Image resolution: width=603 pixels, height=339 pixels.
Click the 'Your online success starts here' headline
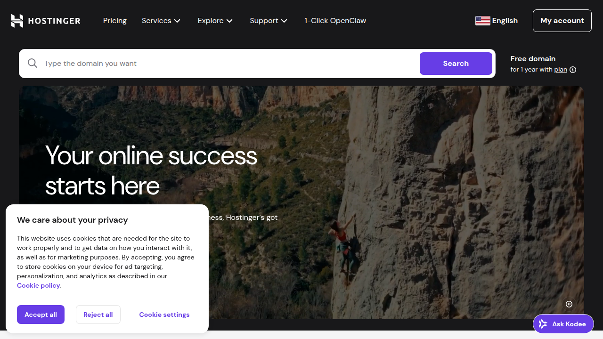tap(151, 170)
